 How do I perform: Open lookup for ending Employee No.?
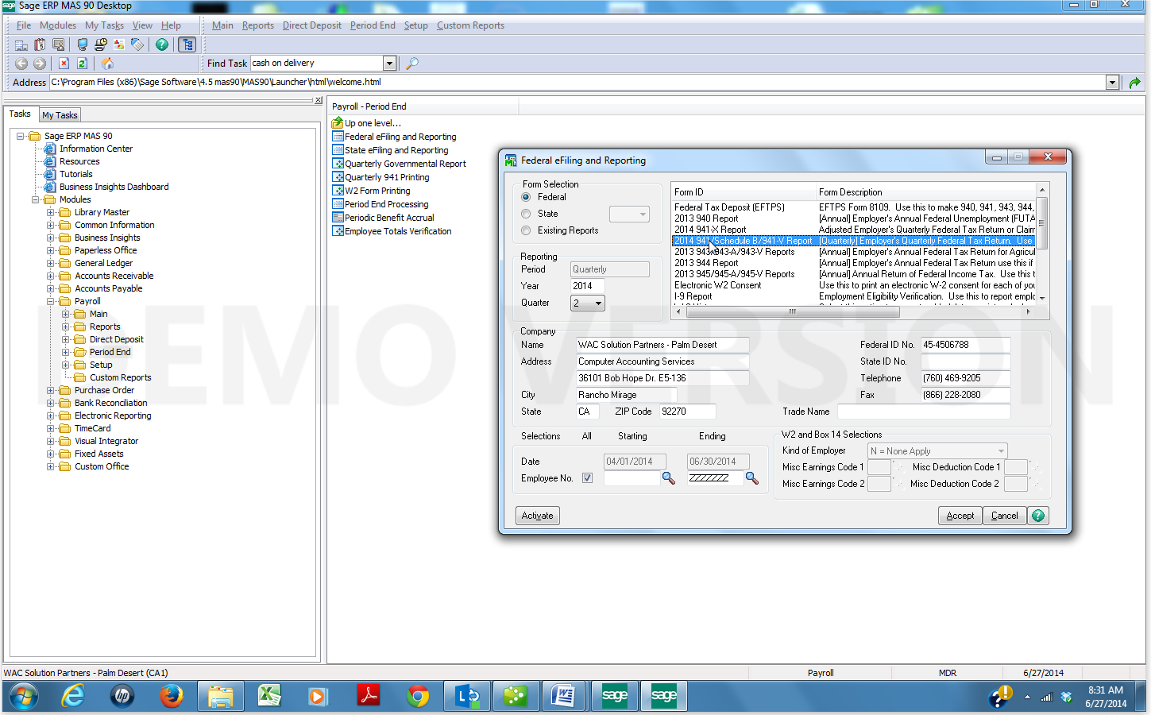pos(751,478)
